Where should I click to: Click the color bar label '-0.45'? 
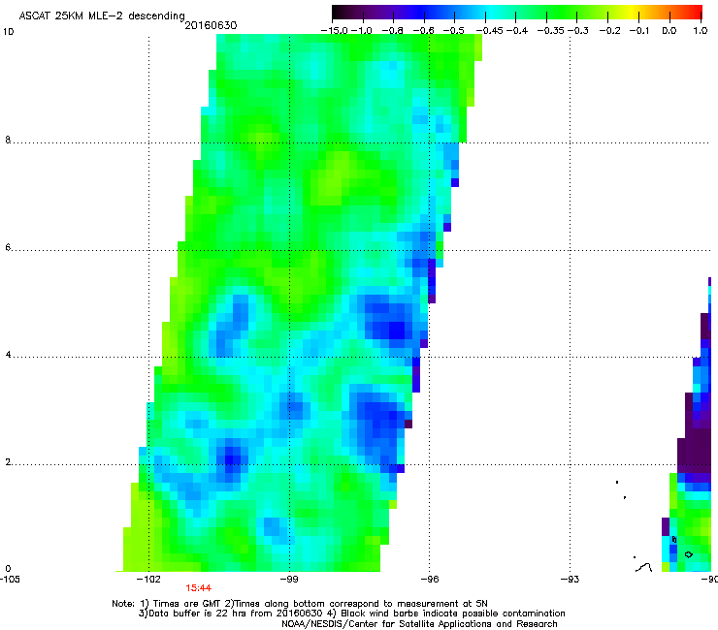490,31
